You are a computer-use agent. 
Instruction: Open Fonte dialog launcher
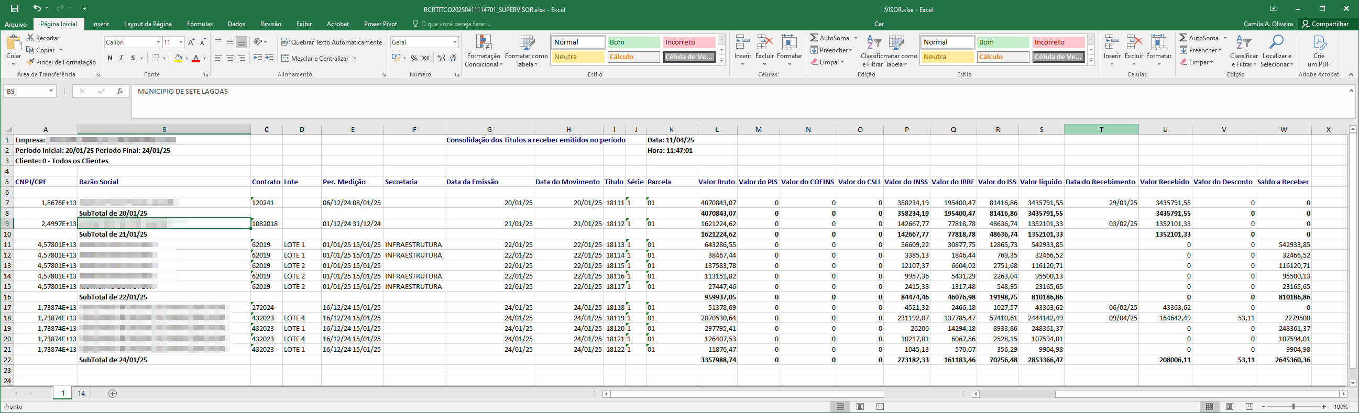(x=206, y=75)
